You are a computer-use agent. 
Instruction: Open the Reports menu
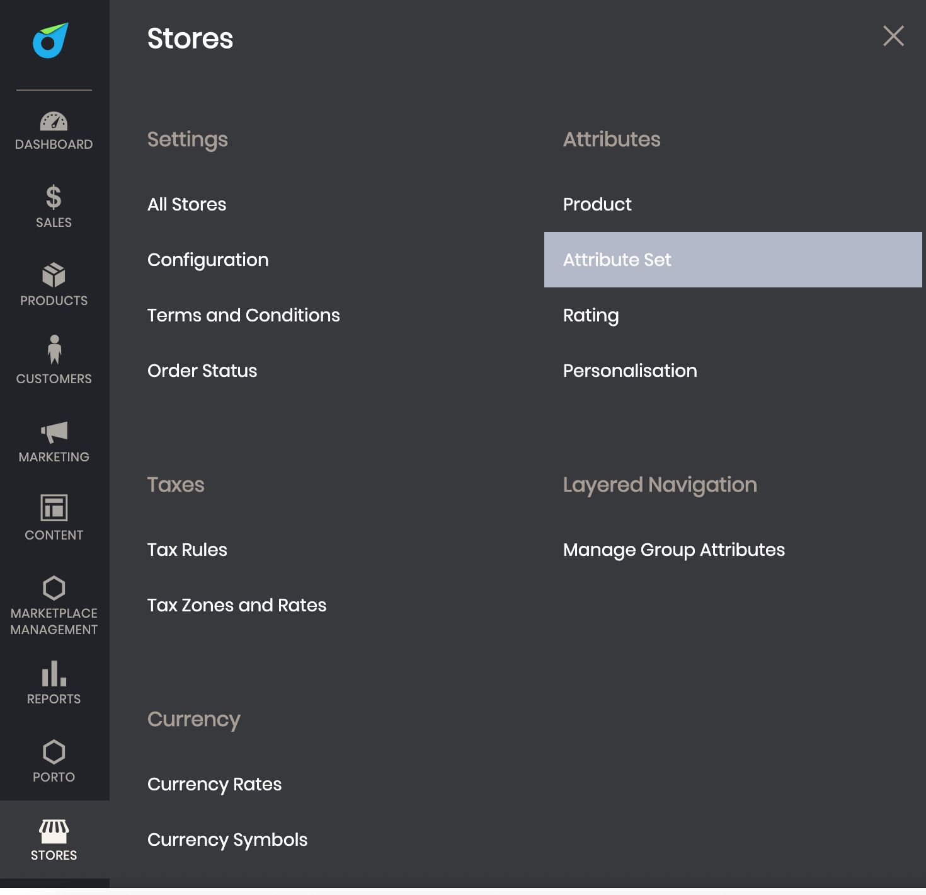[54, 683]
